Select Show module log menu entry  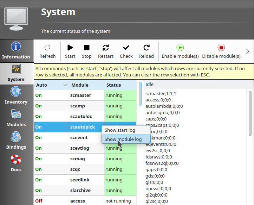click(x=123, y=139)
